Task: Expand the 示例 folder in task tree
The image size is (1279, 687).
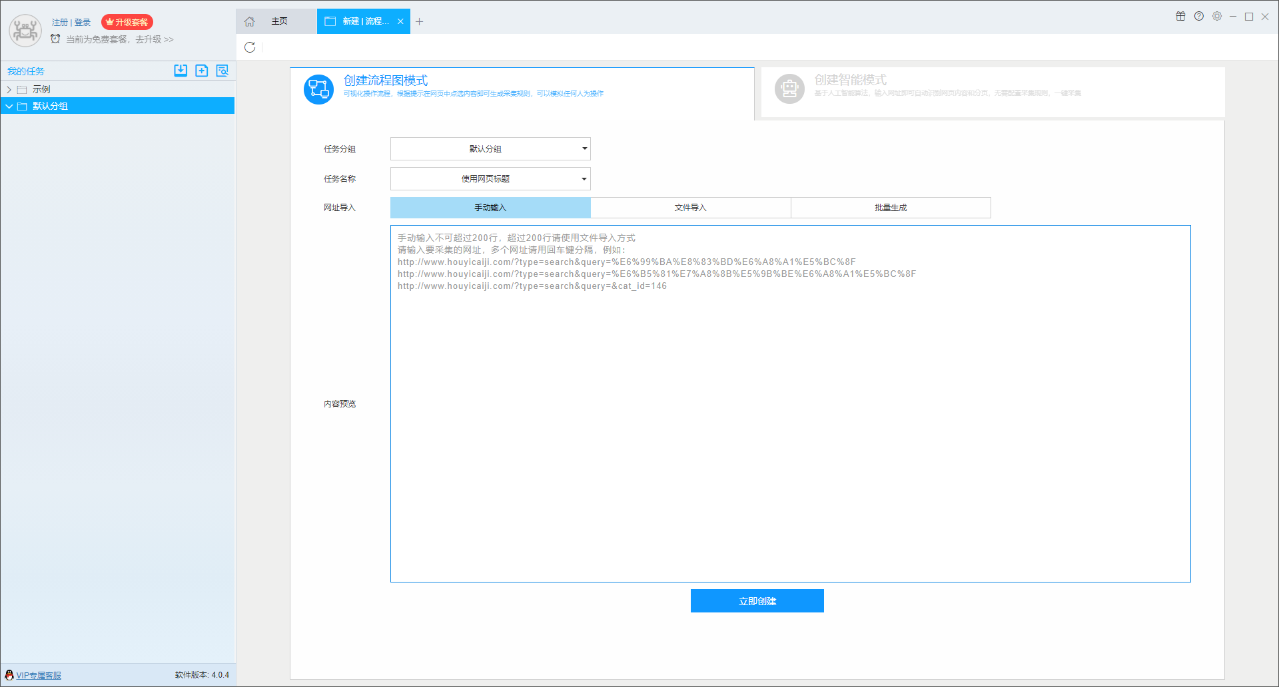Action: click(9, 89)
